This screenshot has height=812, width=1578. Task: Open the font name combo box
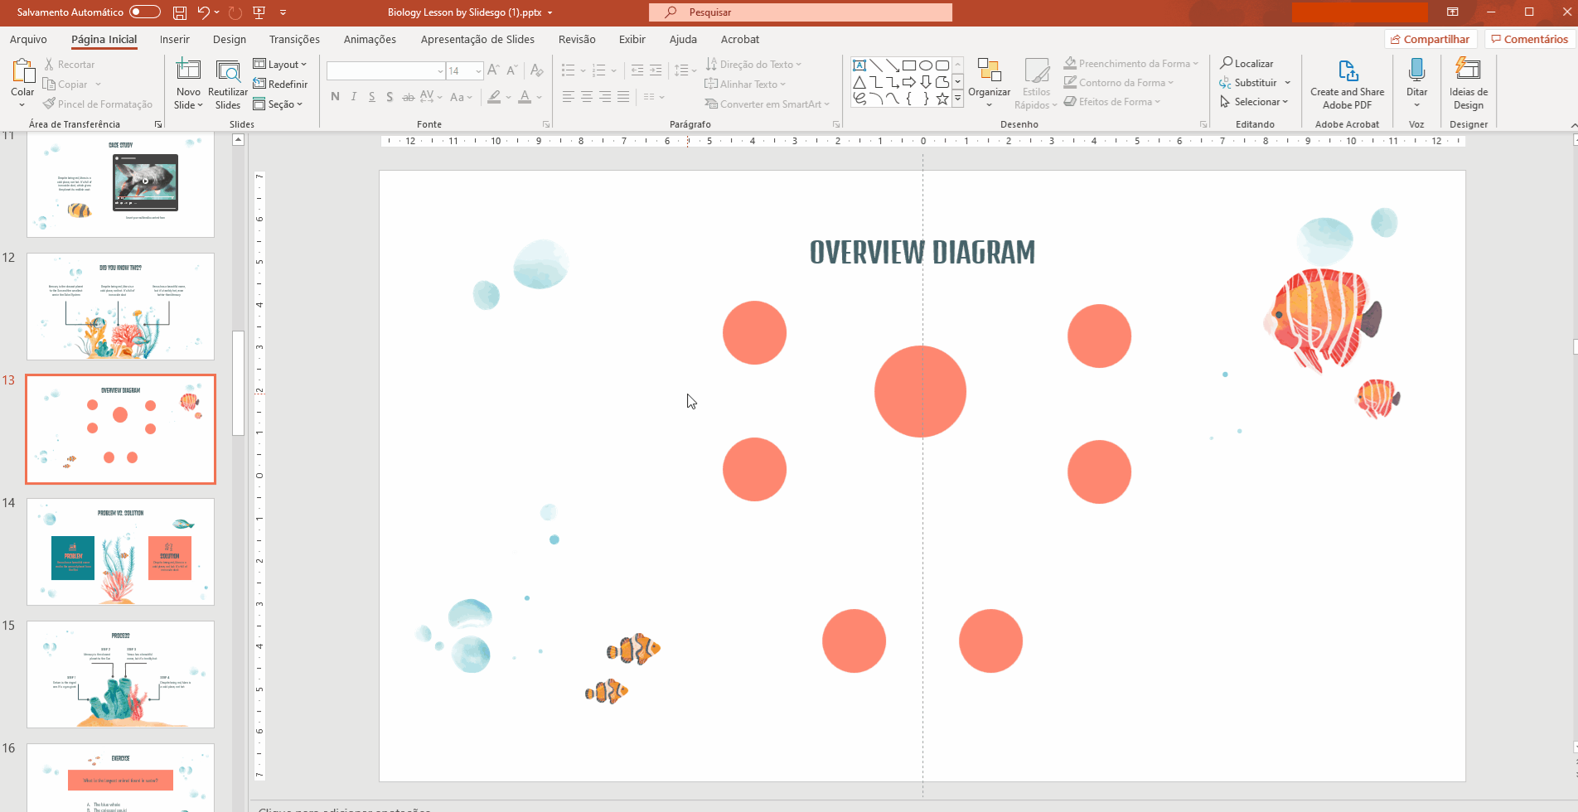(386, 71)
